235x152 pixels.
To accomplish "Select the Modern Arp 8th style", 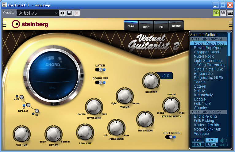I will [206, 125].
